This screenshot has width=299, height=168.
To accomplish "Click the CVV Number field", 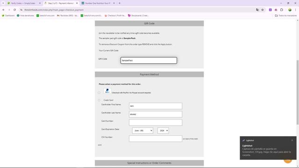I will pos(156,139).
